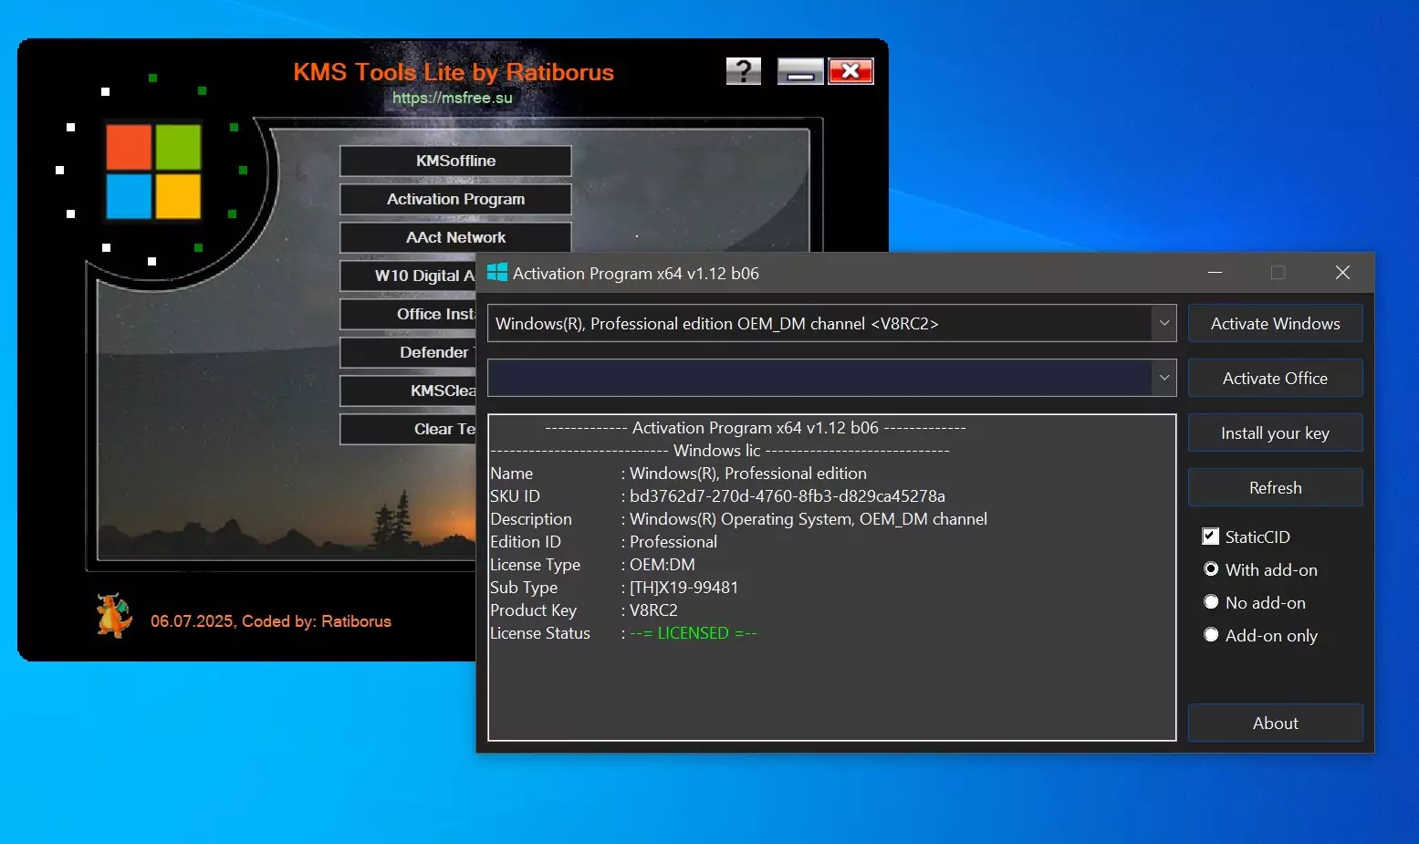Close the Activation Program window
This screenshot has width=1419, height=844.
tap(1342, 273)
